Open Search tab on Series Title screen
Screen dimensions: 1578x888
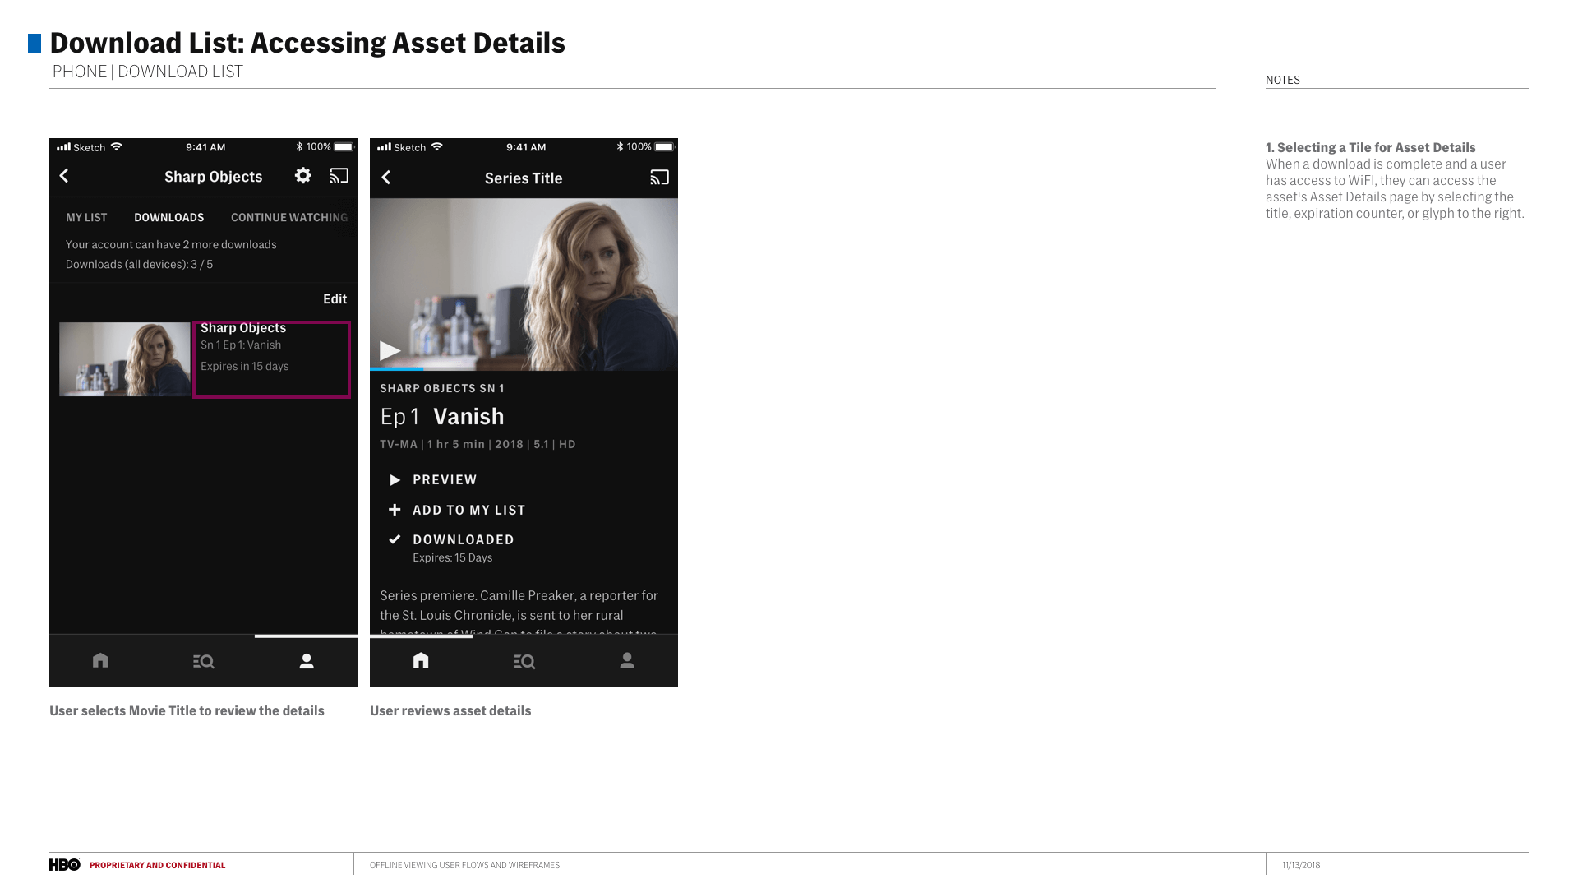tap(524, 661)
